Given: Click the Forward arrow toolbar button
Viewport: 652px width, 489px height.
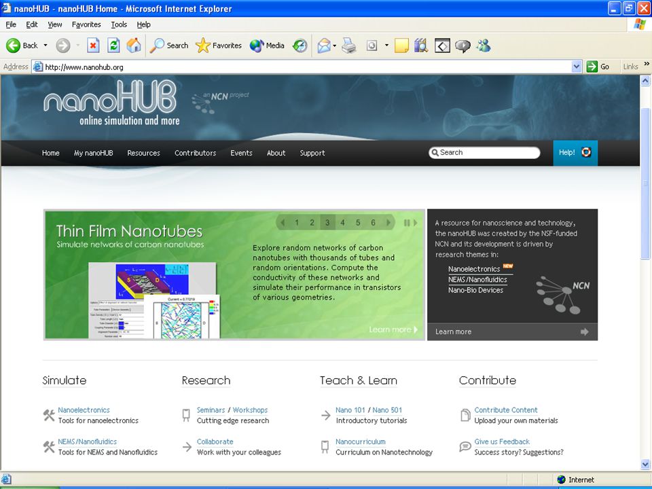Looking at the screenshot, I should 62,46.
